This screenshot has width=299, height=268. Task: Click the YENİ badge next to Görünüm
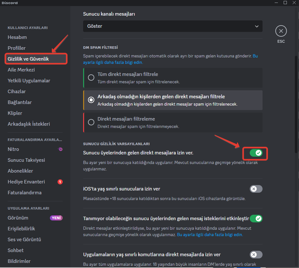pos(56,218)
